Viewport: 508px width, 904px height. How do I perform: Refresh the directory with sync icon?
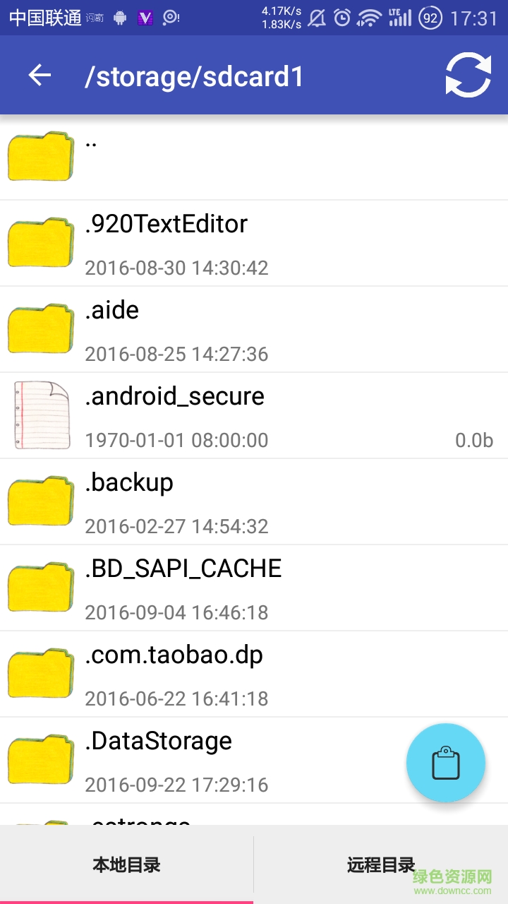click(x=468, y=75)
